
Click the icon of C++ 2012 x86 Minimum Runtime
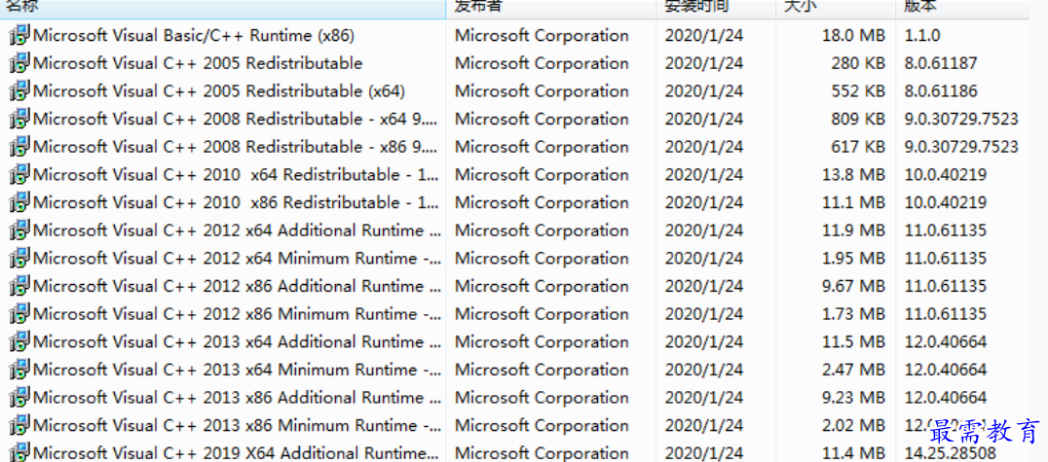click(x=19, y=314)
